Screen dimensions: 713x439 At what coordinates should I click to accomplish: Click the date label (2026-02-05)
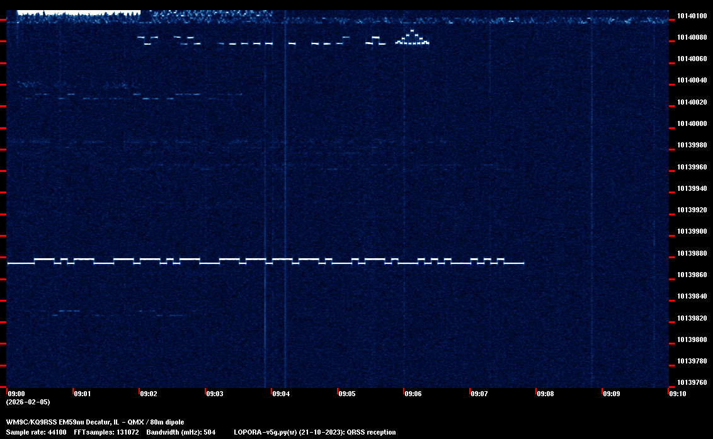(28, 402)
